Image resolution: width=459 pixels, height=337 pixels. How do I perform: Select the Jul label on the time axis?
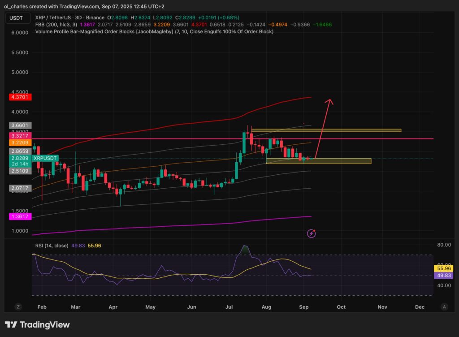click(x=229, y=307)
